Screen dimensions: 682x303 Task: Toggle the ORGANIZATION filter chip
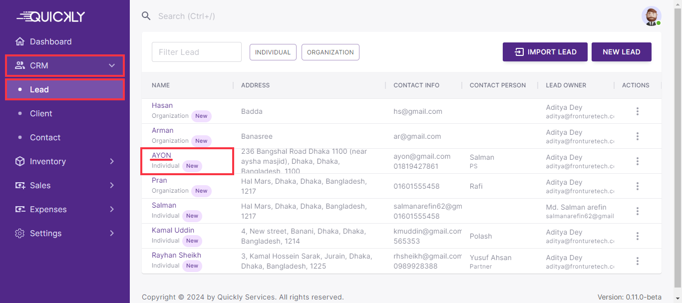coord(330,52)
